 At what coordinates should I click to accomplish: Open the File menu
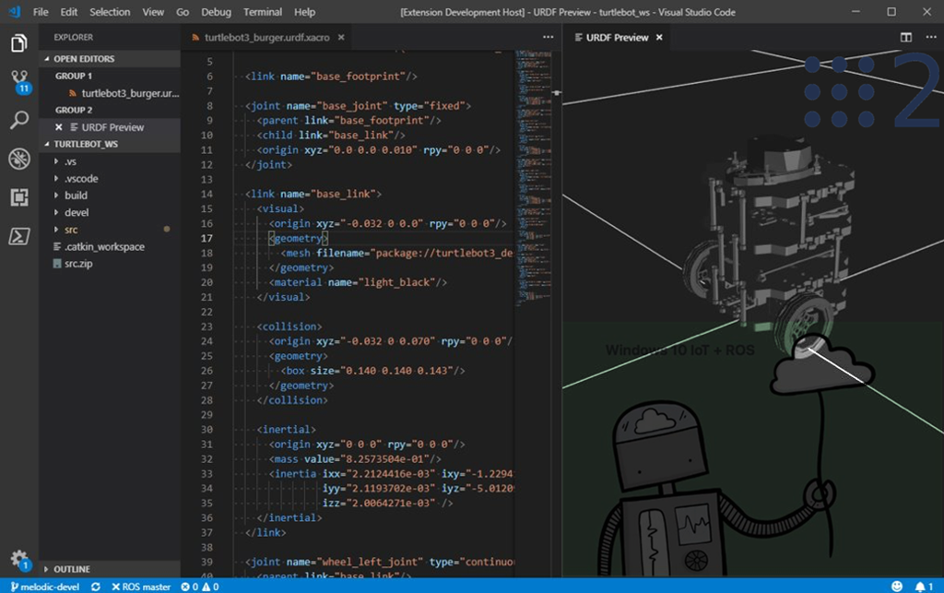[x=41, y=12]
